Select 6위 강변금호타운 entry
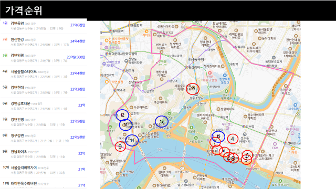 point(44,105)
